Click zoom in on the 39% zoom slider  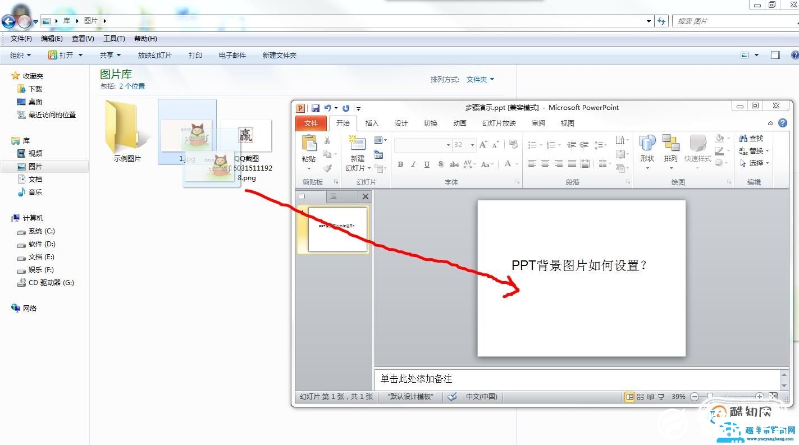[761, 397]
